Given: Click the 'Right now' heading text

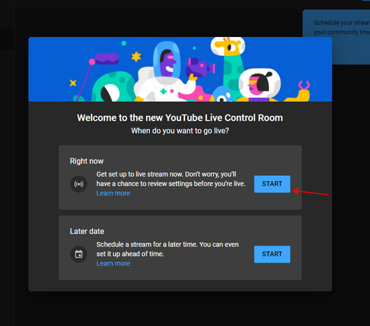Looking at the screenshot, I should tap(87, 161).
